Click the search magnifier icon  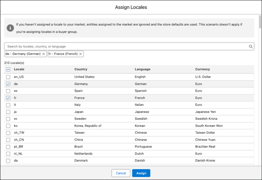pyautogui.click(x=251, y=46)
